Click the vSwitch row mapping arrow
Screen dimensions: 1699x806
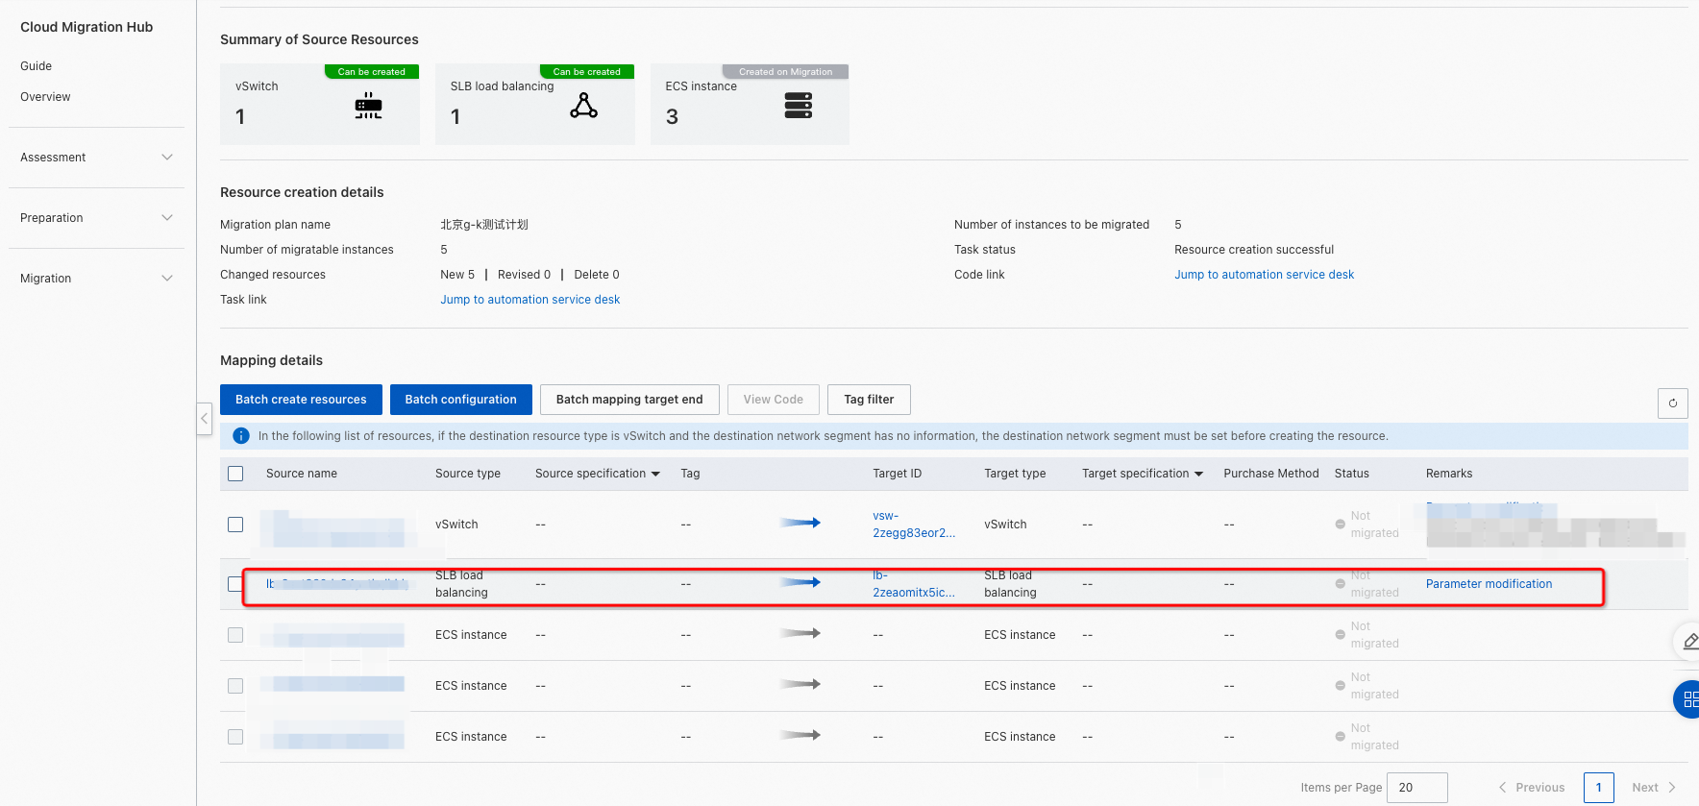click(800, 523)
